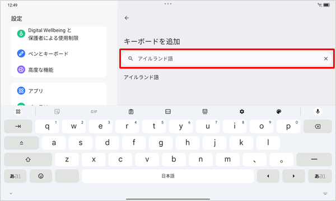Tap the k key

click(x=241, y=143)
